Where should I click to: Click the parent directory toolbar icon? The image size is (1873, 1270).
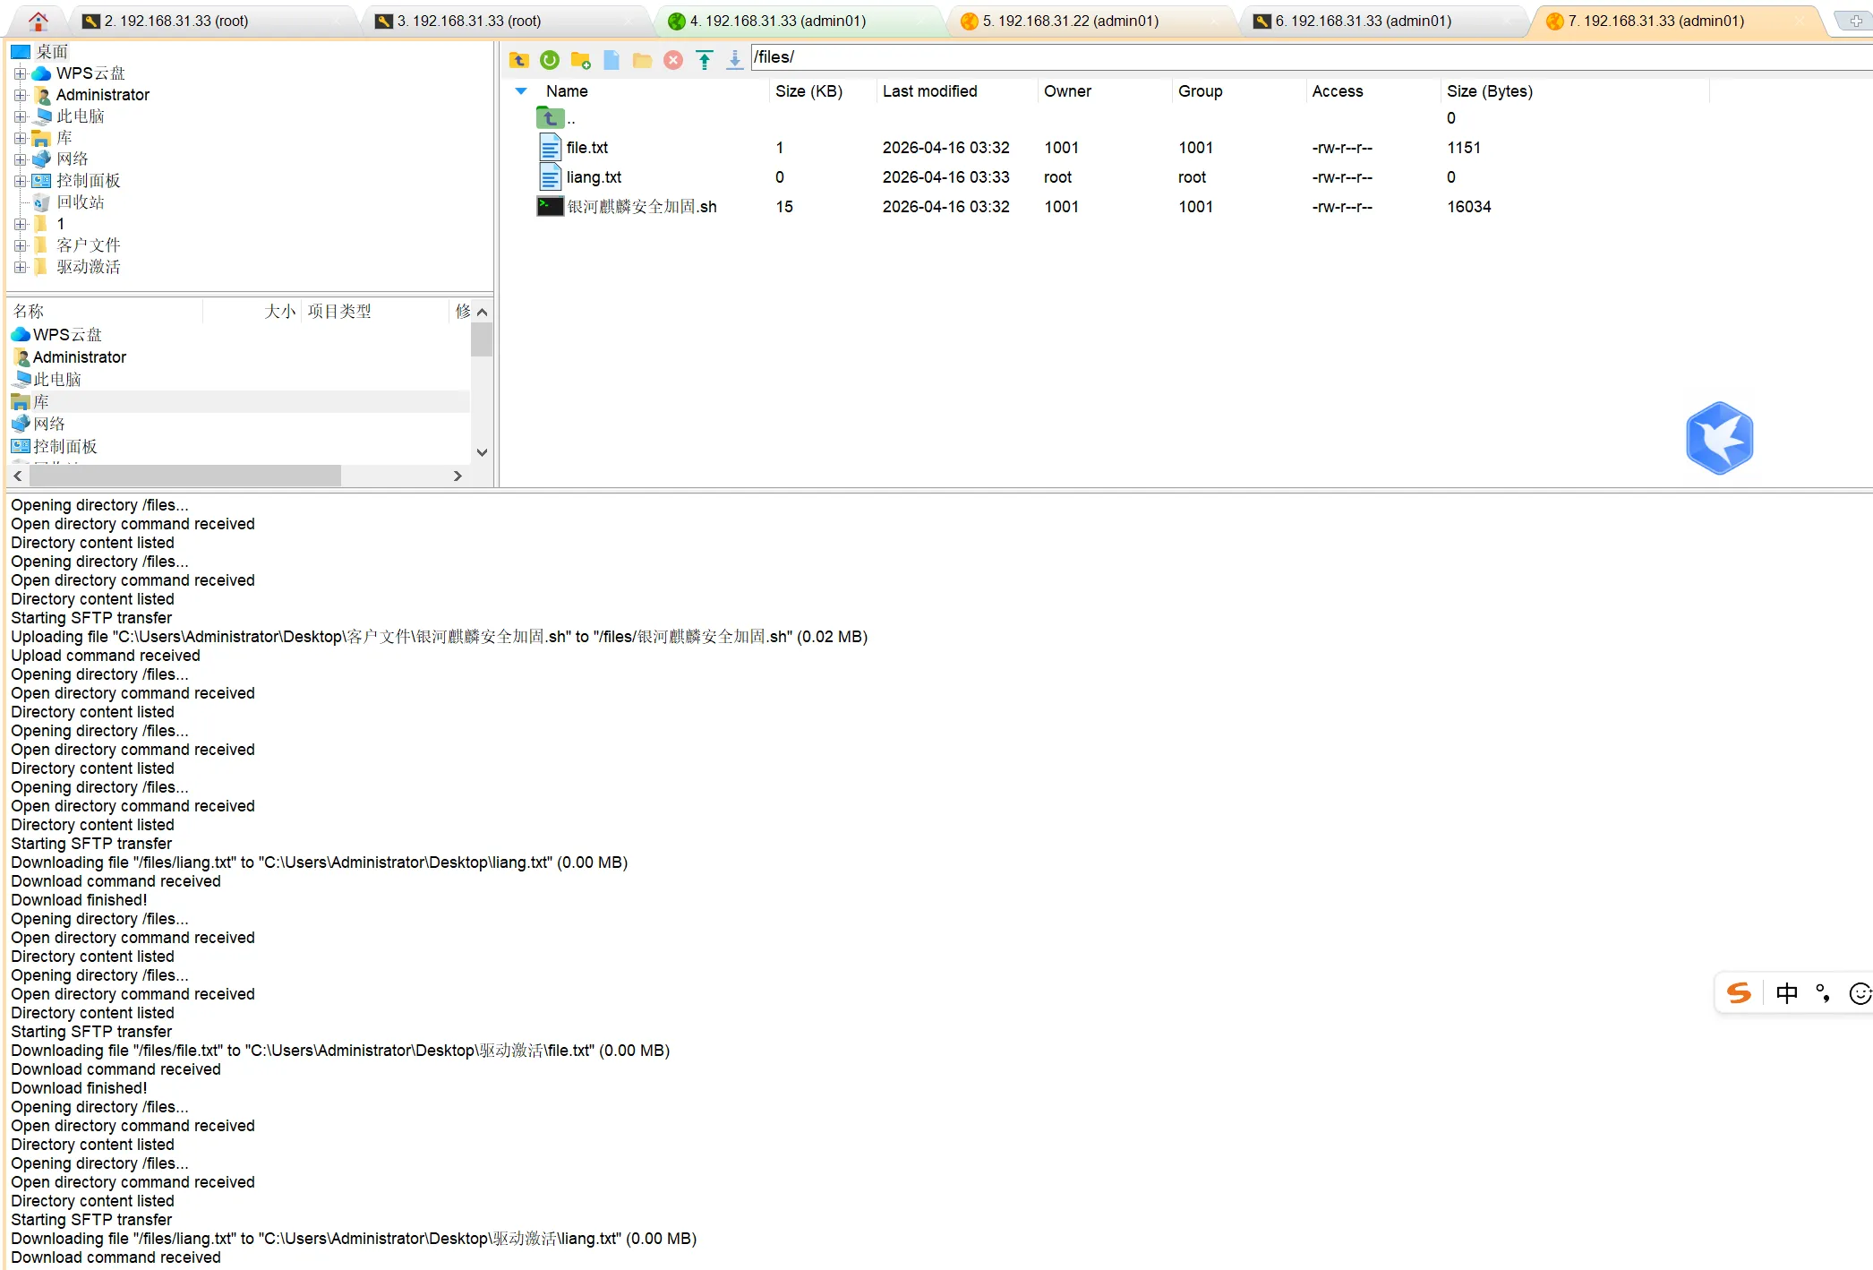[518, 60]
